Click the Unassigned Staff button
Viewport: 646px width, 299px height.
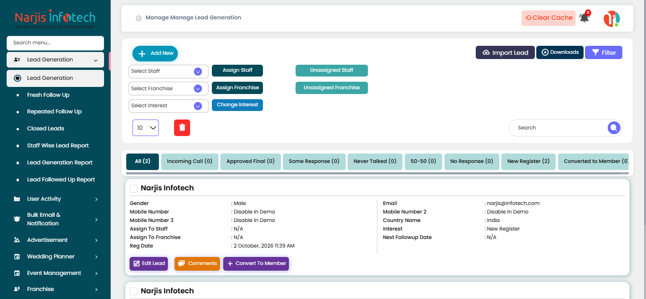click(332, 70)
